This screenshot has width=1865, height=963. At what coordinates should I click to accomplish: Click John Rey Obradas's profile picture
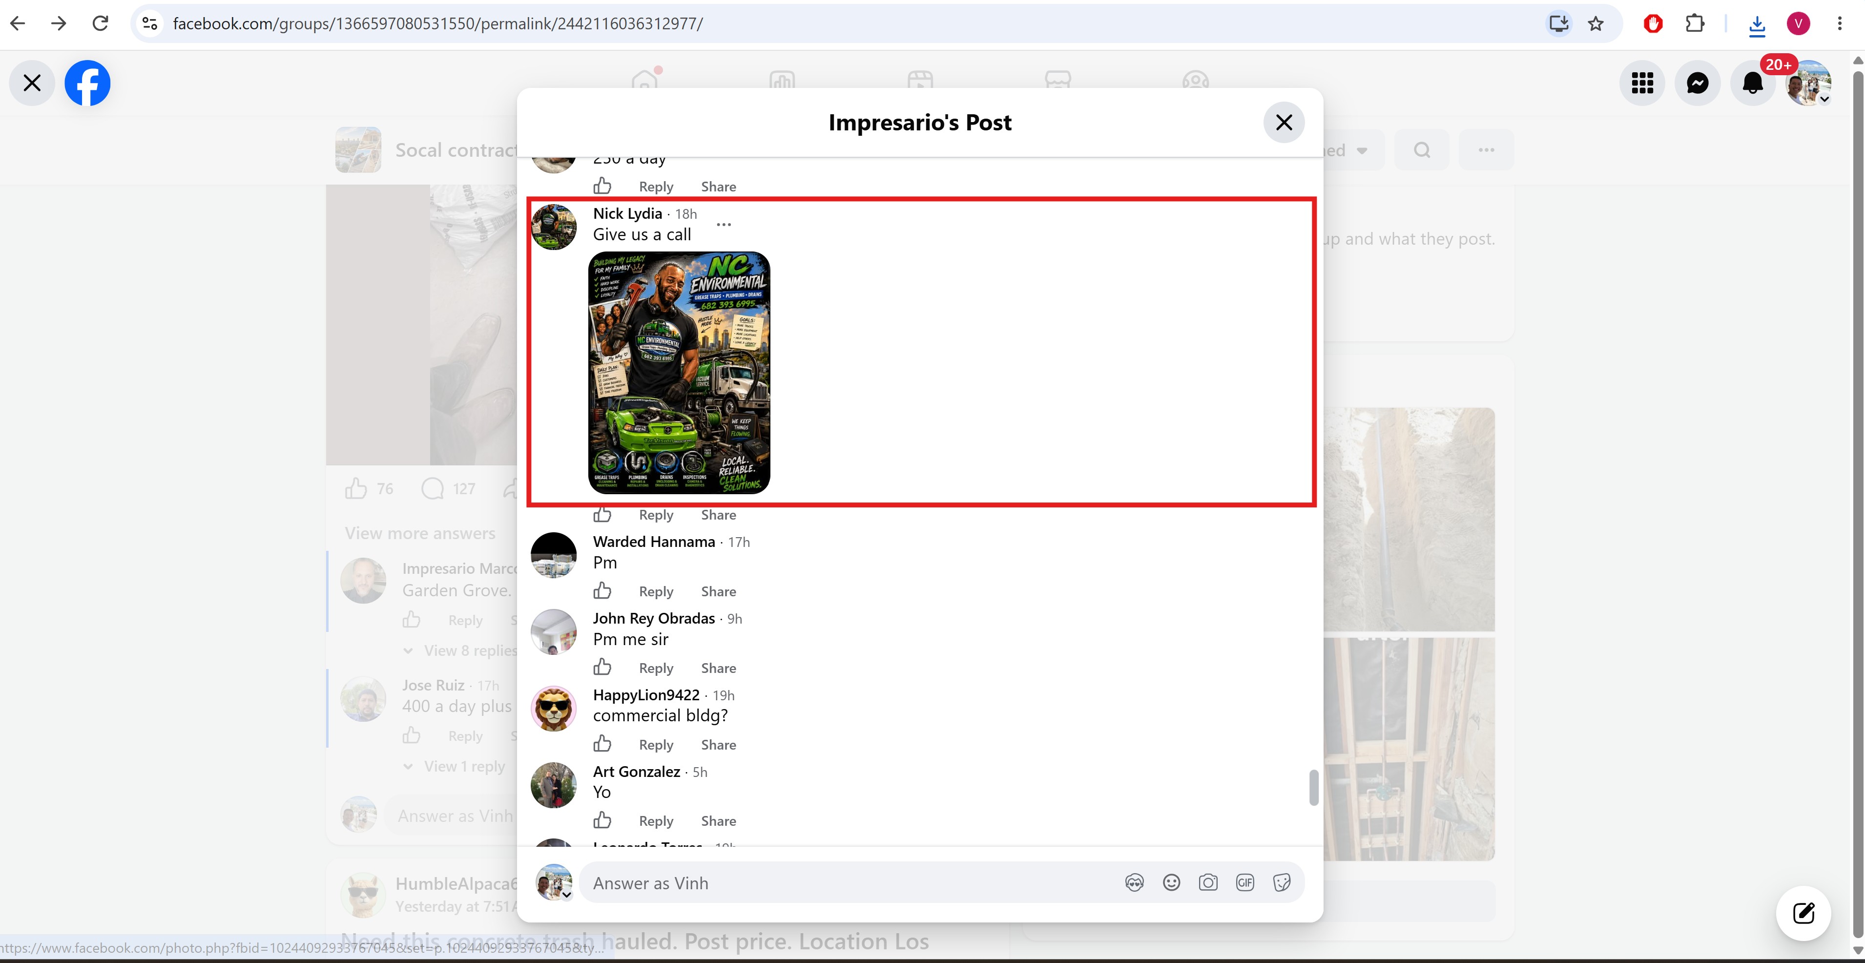click(x=554, y=632)
